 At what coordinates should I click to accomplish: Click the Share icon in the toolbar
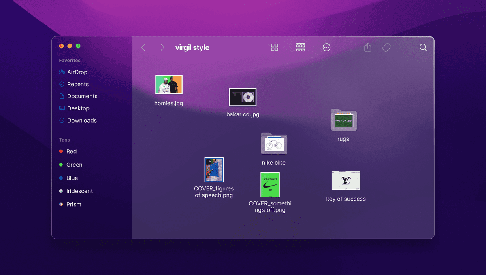click(x=367, y=47)
